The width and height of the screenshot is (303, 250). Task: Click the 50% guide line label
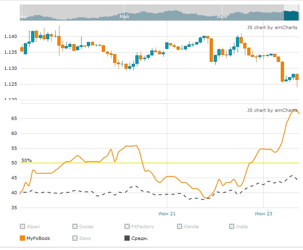point(27,160)
